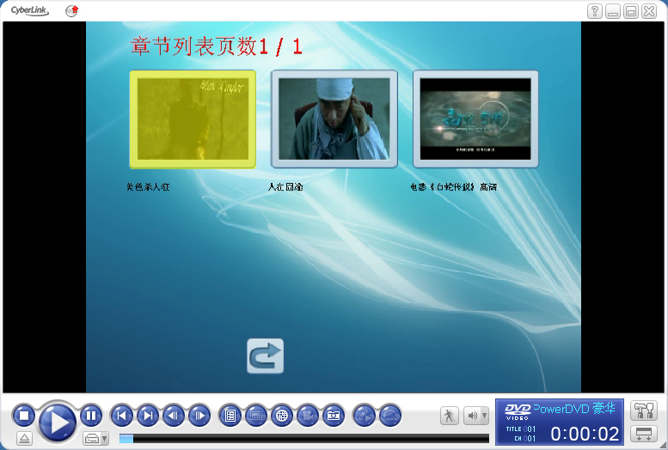The image size is (668, 450).
Task: Open the volume dropdown arrow
Action: 484,416
